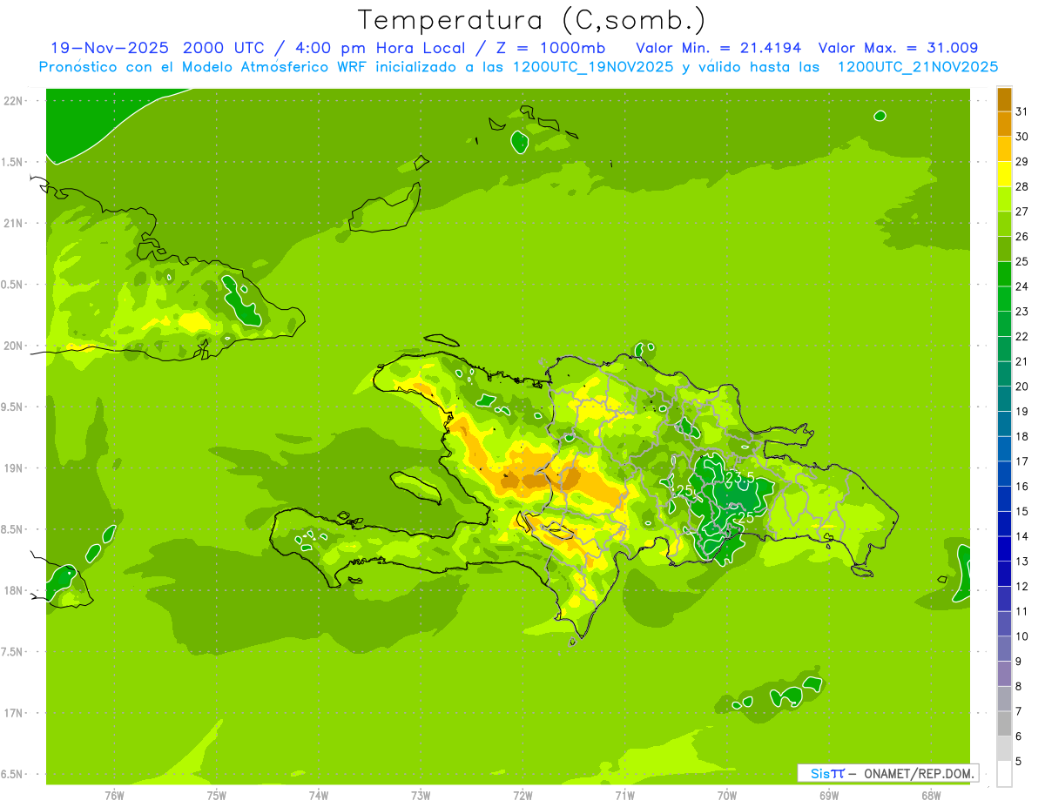1045x807 pixels.
Task: Click the legend value "8"
Action: click(1019, 687)
